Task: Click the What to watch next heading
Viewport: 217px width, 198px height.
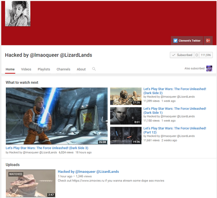Action: coord(22,82)
